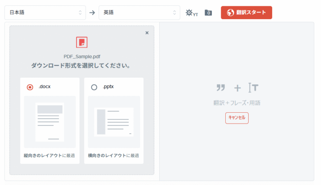This screenshot has width=321, height=185.
Task: Click the .pptx format label
Action: (108, 86)
